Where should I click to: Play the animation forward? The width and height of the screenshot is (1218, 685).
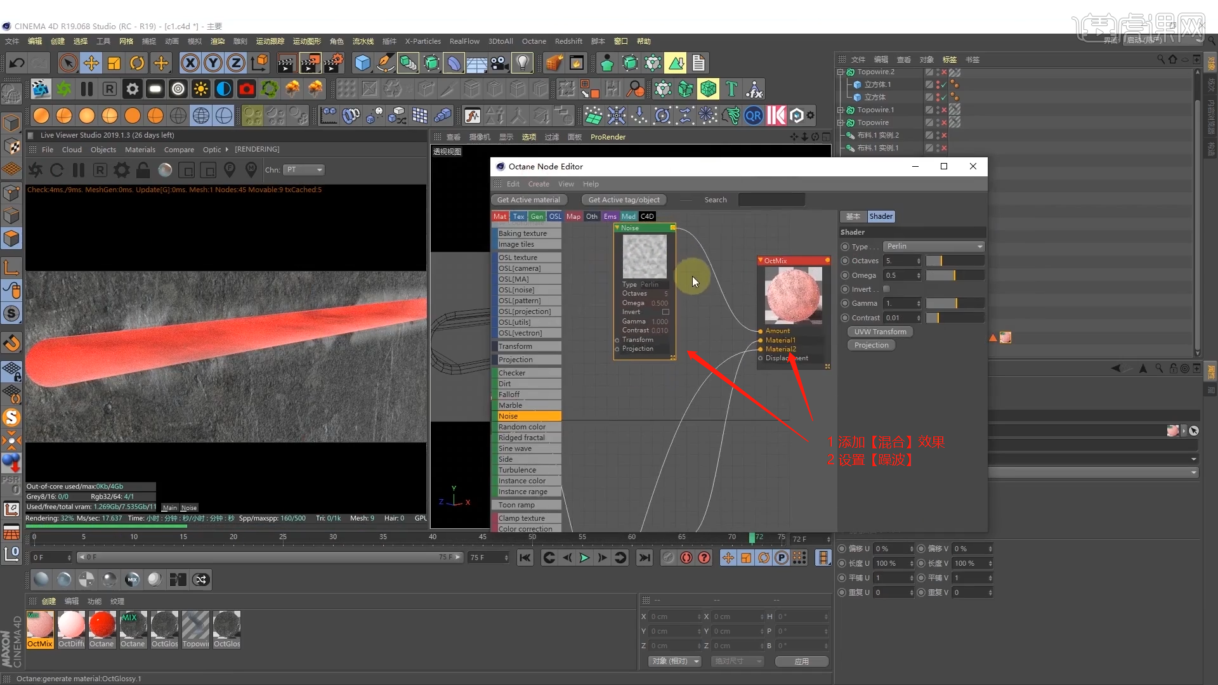584,558
